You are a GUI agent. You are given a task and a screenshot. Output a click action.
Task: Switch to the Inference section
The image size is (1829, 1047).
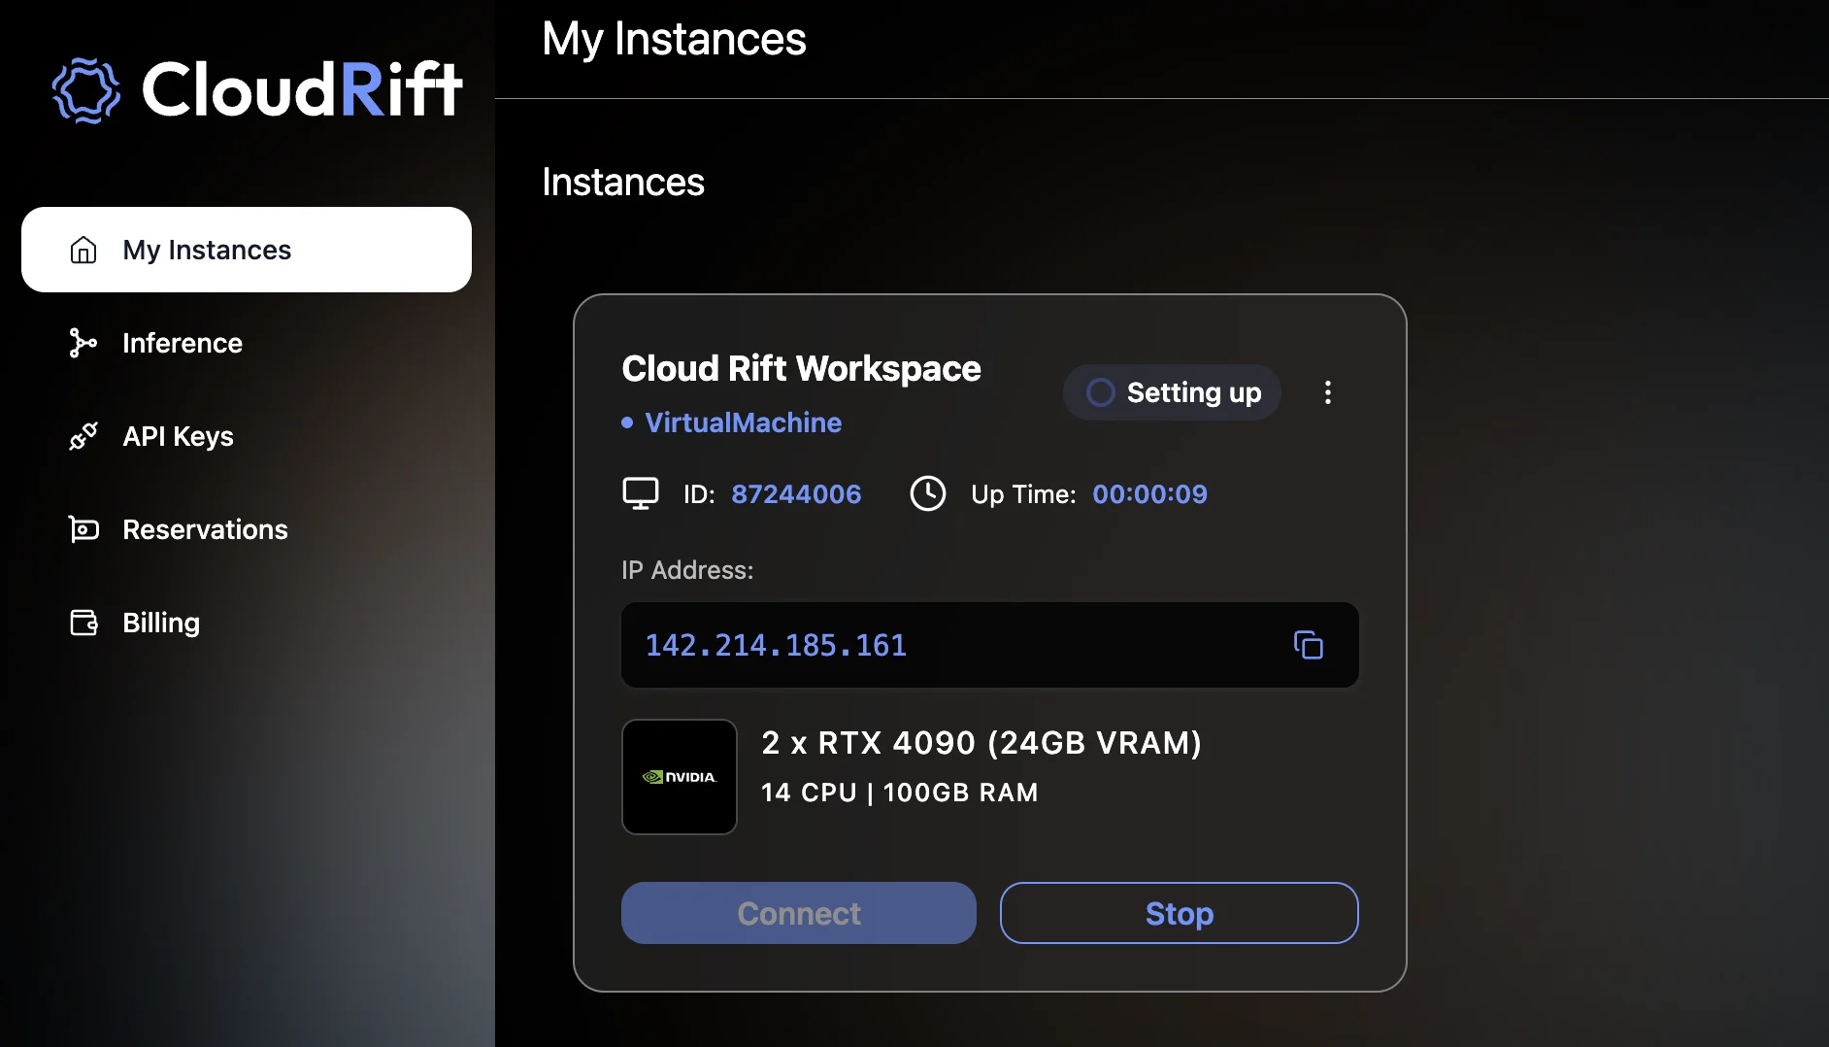[x=182, y=343]
